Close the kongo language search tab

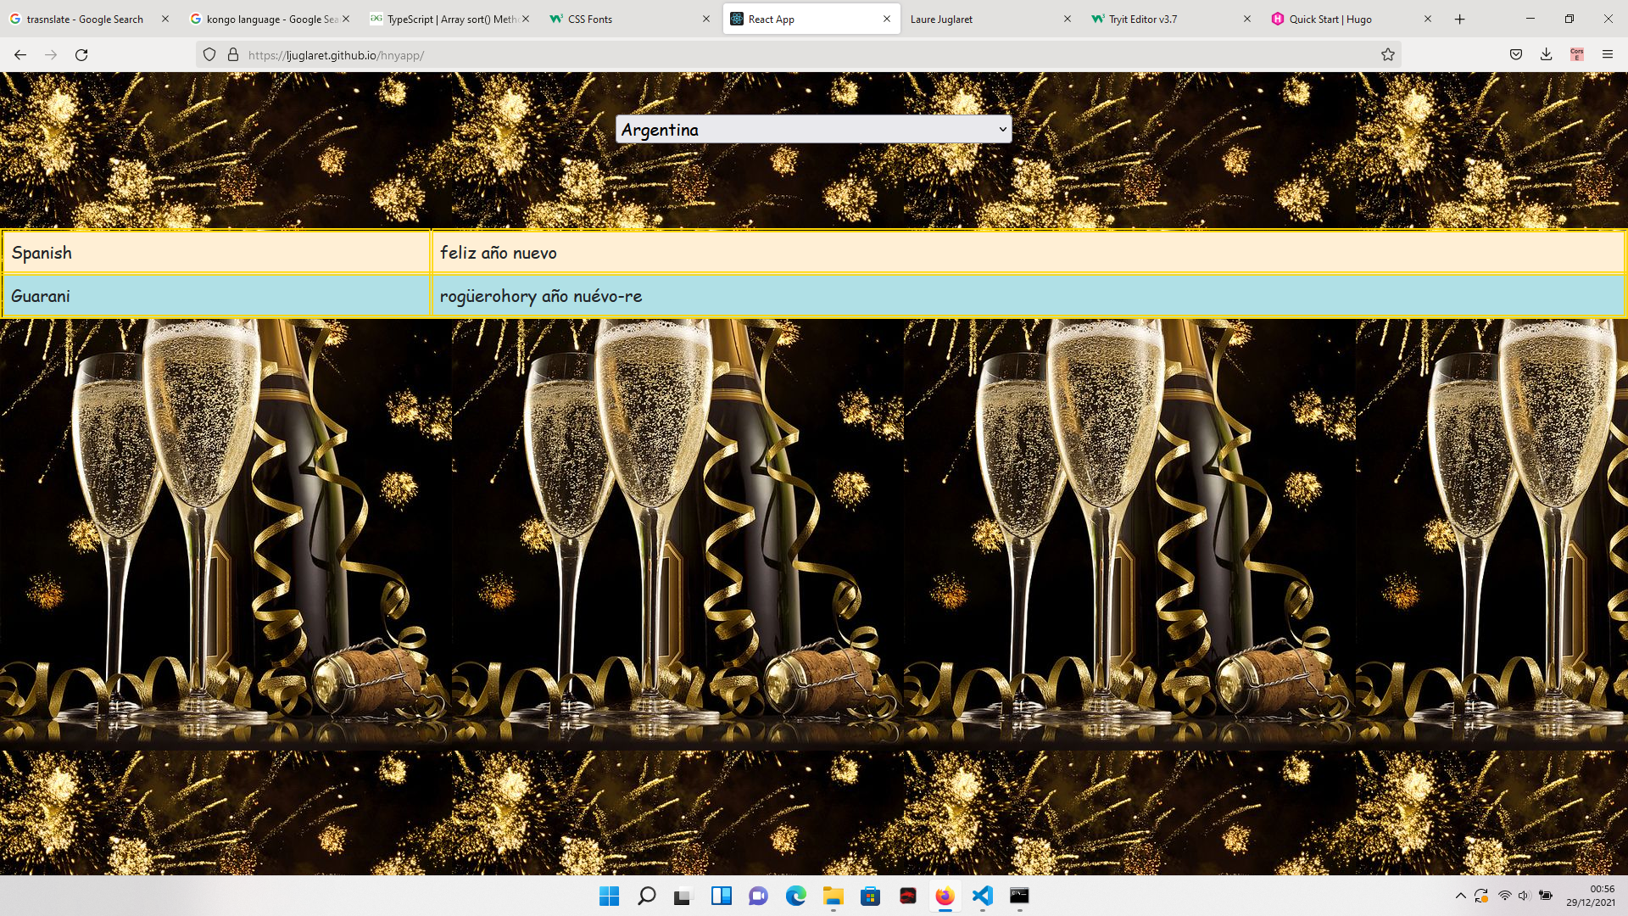[346, 19]
